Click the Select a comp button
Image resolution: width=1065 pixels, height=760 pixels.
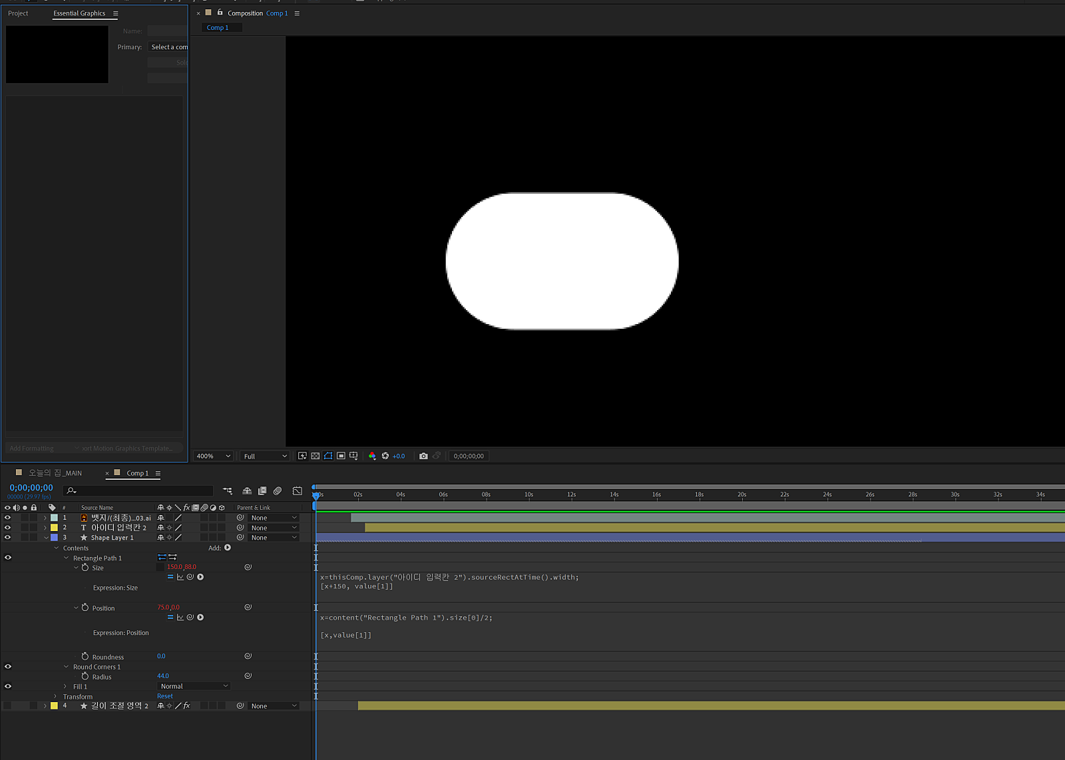tap(168, 47)
